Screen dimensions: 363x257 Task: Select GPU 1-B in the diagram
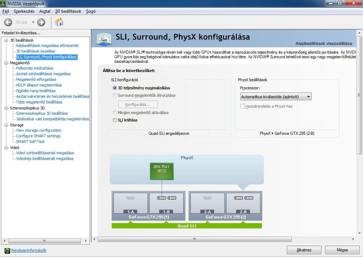point(167,203)
